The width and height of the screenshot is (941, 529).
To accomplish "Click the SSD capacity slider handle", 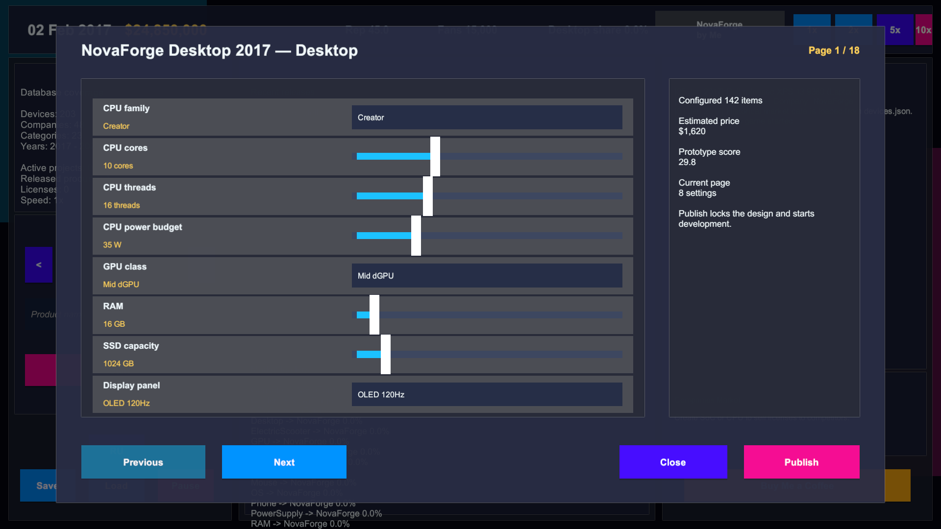I will tap(386, 354).
